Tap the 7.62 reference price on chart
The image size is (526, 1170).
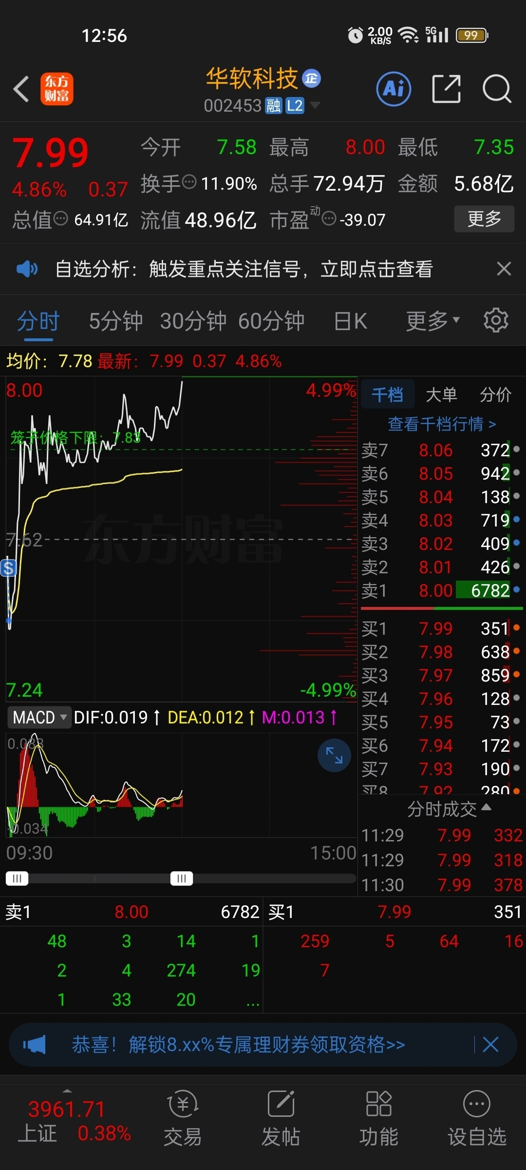24,540
